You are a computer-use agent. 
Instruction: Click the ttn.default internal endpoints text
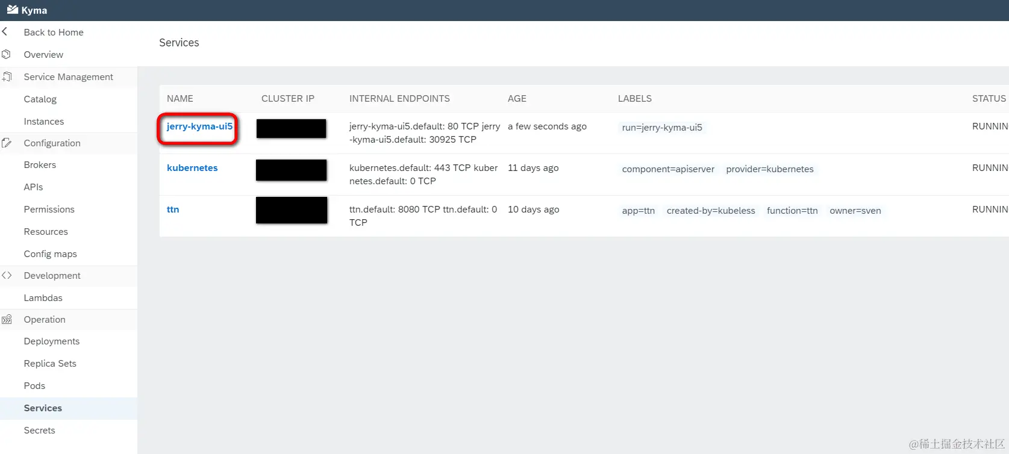point(423,216)
